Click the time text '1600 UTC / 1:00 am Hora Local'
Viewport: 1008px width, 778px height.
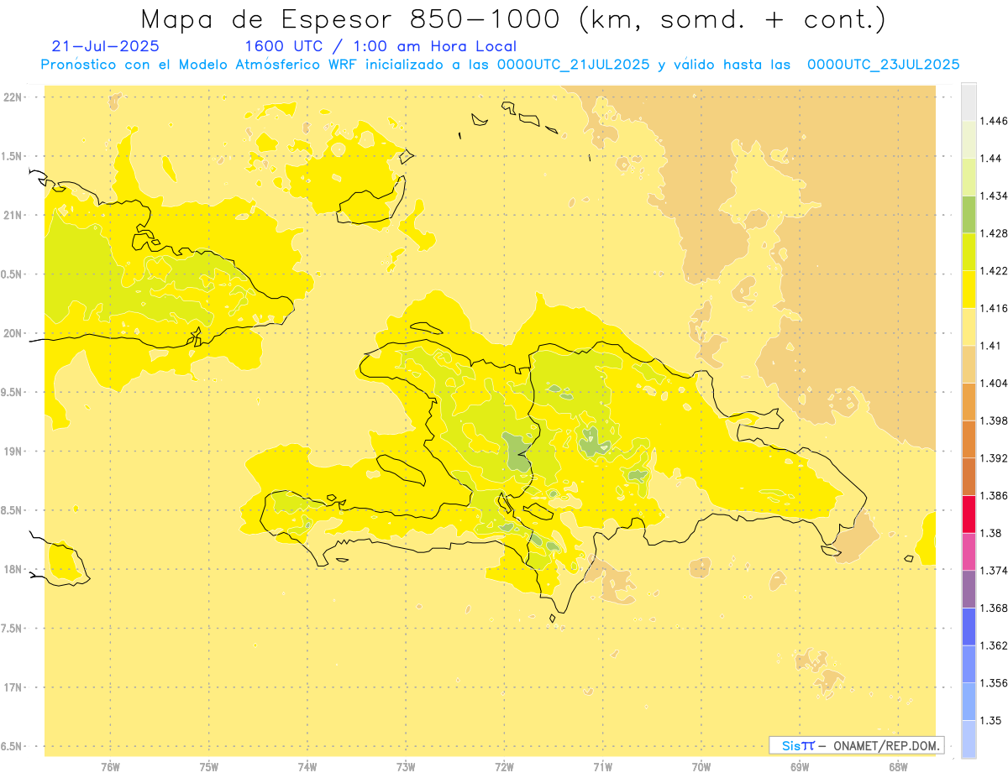[x=381, y=46]
